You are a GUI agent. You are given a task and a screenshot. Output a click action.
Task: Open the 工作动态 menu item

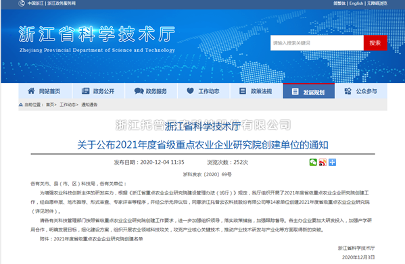click(204, 90)
